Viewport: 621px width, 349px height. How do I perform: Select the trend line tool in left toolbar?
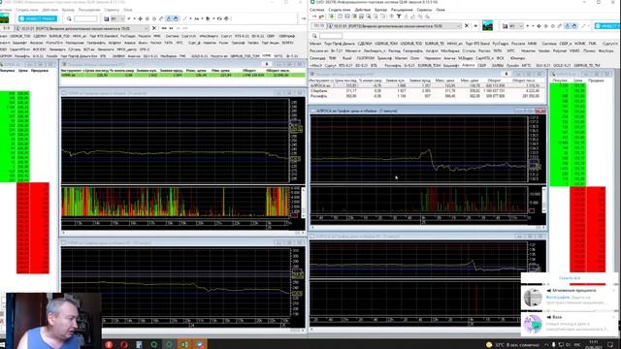click(184, 18)
